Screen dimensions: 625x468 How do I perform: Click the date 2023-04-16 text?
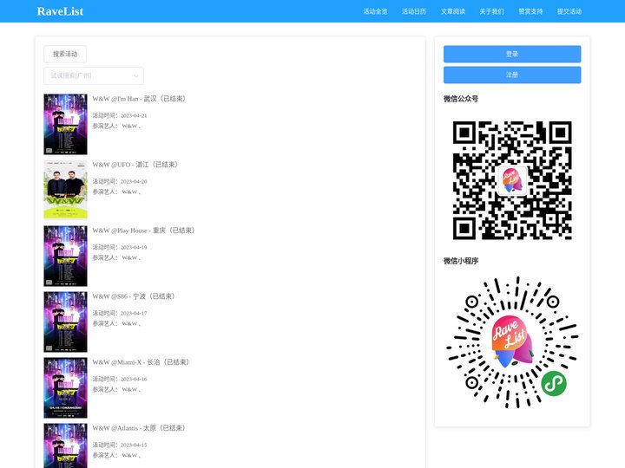134,380
